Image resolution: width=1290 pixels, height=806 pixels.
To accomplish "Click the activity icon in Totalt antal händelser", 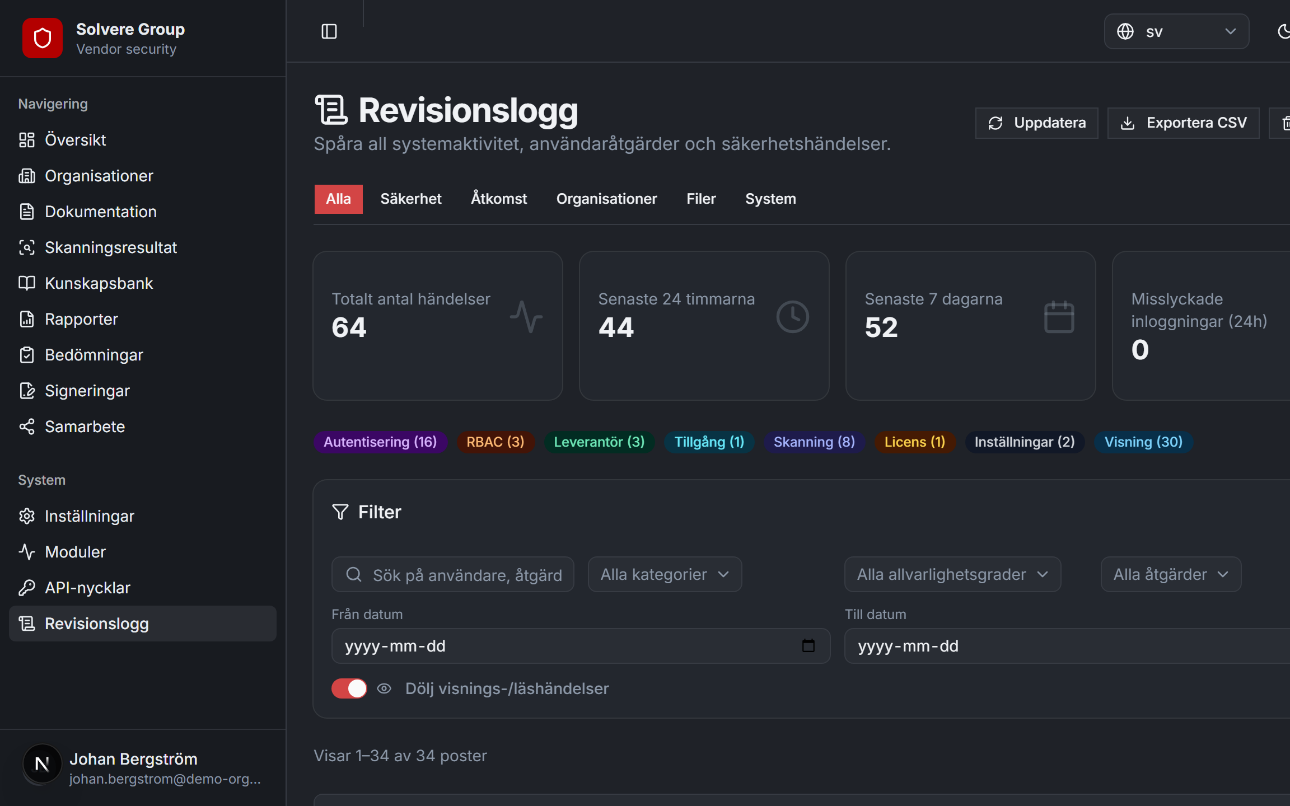I will pyautogui.click(x=526, y=317).
